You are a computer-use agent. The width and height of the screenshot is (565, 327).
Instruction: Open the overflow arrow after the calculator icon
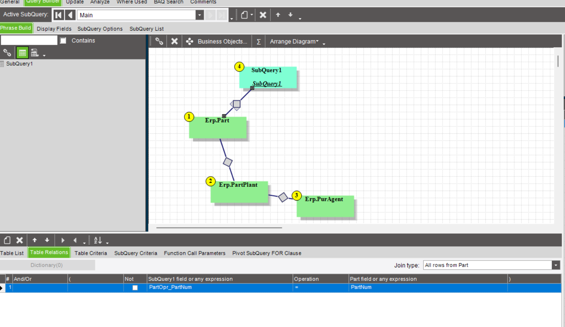point(44,56)
